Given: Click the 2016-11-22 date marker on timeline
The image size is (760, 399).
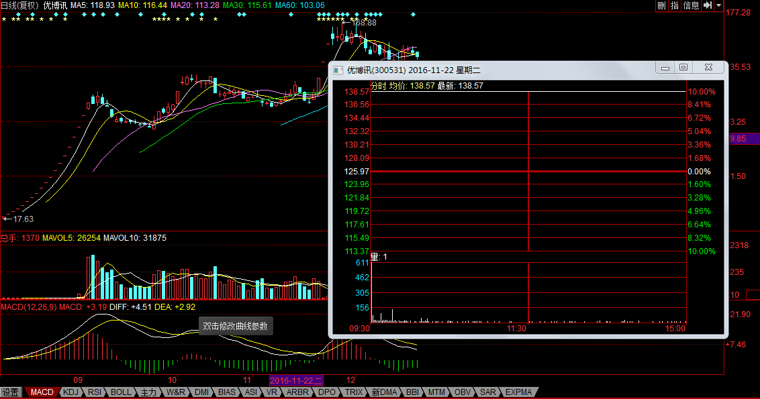Looking at the screenshot, I should click(x=296, y=380).
